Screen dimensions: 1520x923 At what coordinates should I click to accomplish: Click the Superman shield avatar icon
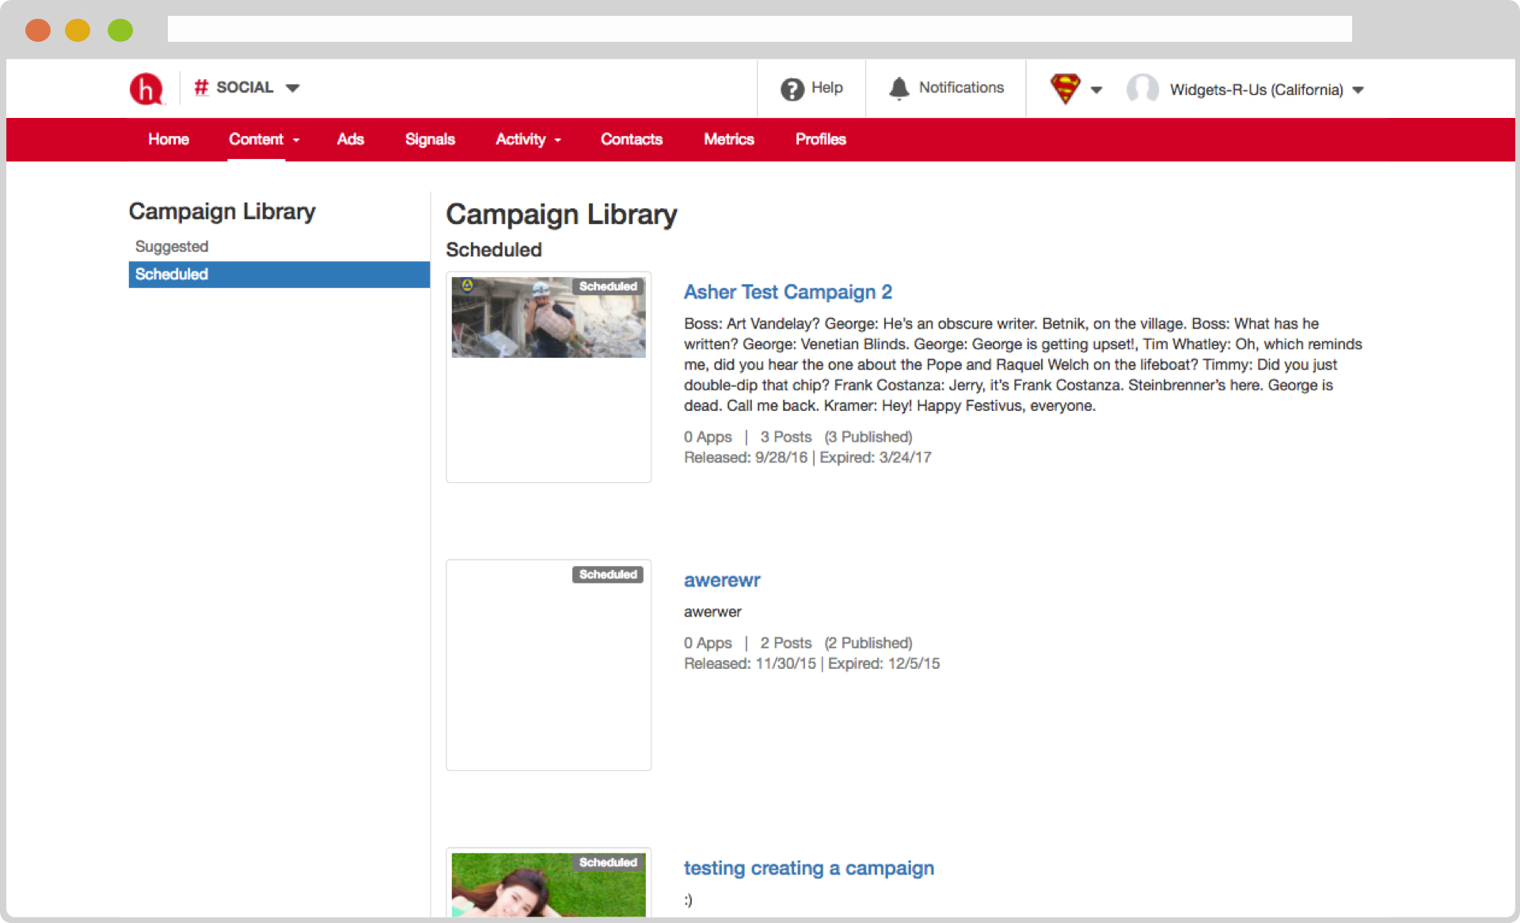tap(1066, 89)
